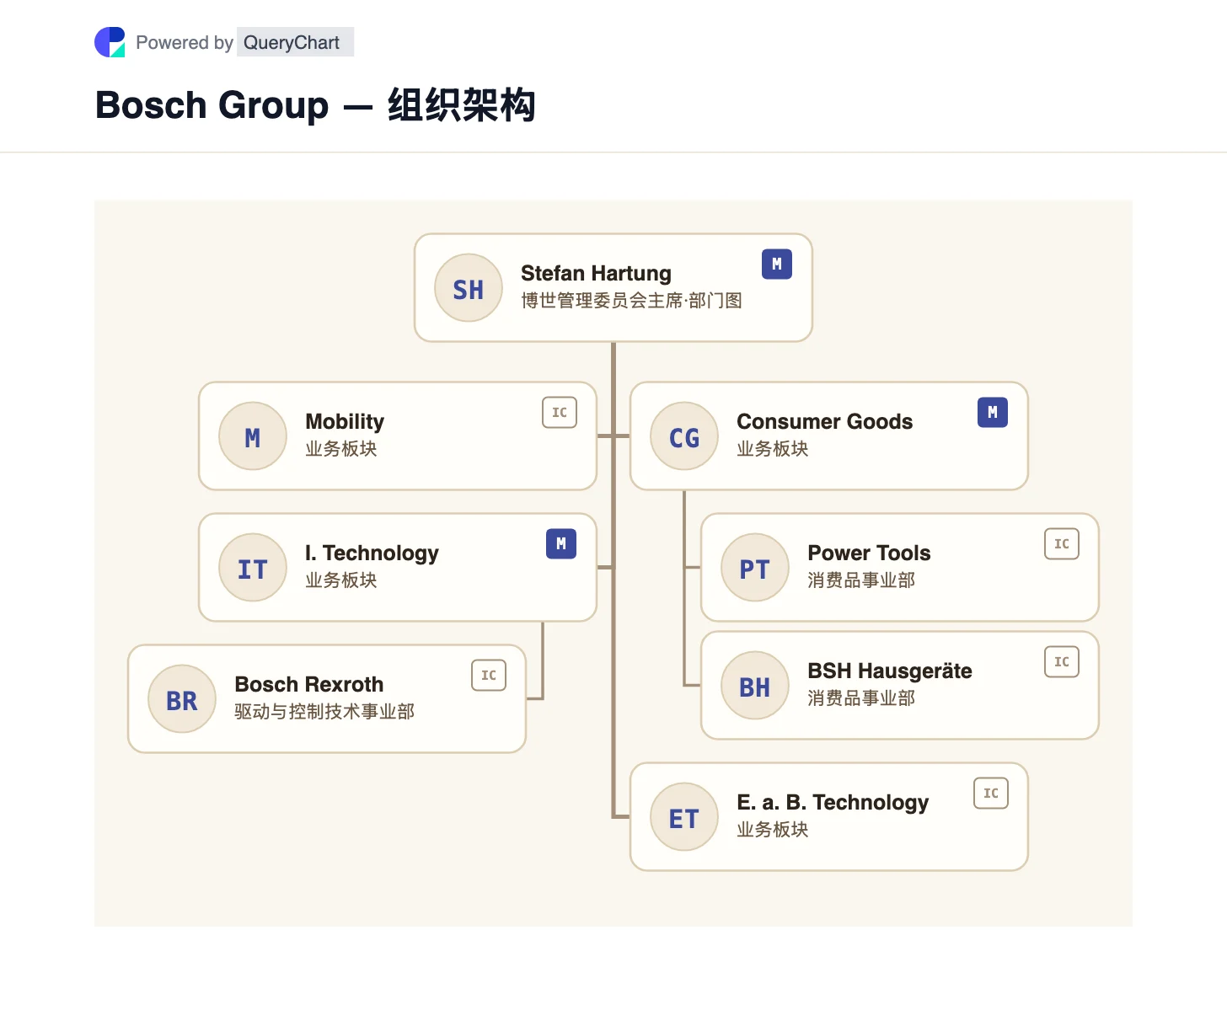Screen dimensions: 1227x1021
Task: Select the BR avatar of Bosch Rexroth
Action: pos(182,699)
